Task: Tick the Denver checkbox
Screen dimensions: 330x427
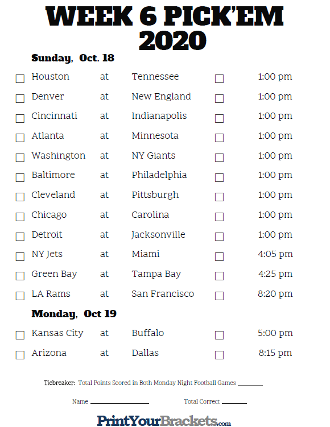Action: tap(20, 98)
